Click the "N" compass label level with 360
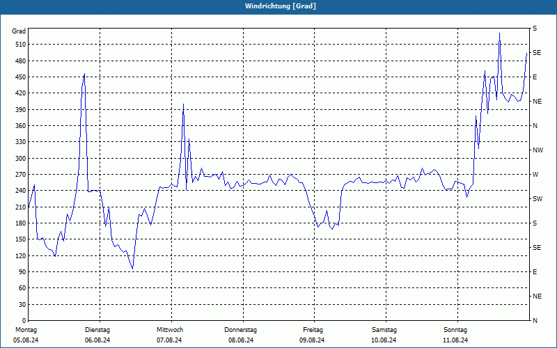 (535, 126)
